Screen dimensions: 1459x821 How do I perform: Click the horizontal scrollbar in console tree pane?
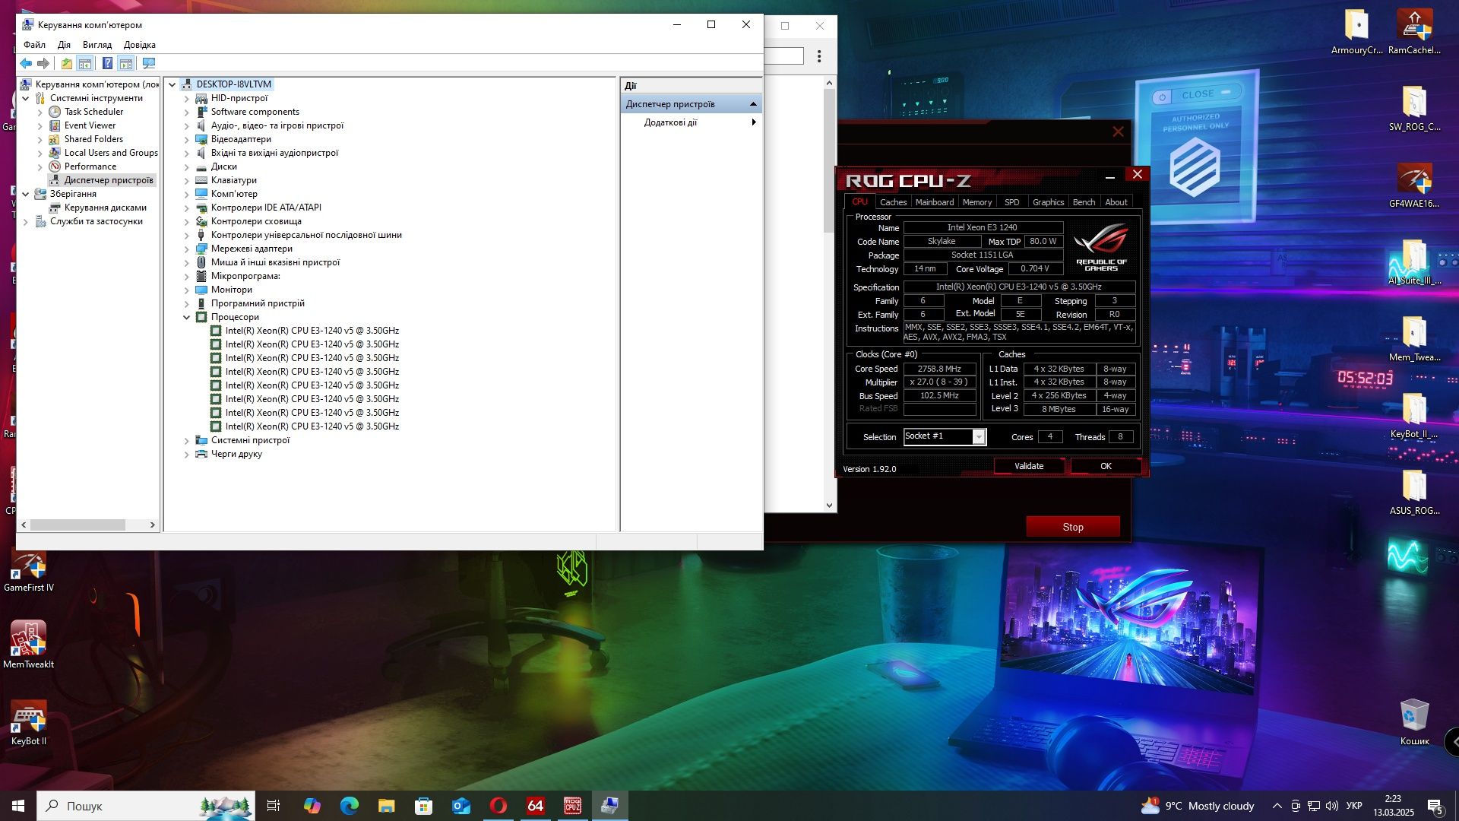[x=78, y=525]
